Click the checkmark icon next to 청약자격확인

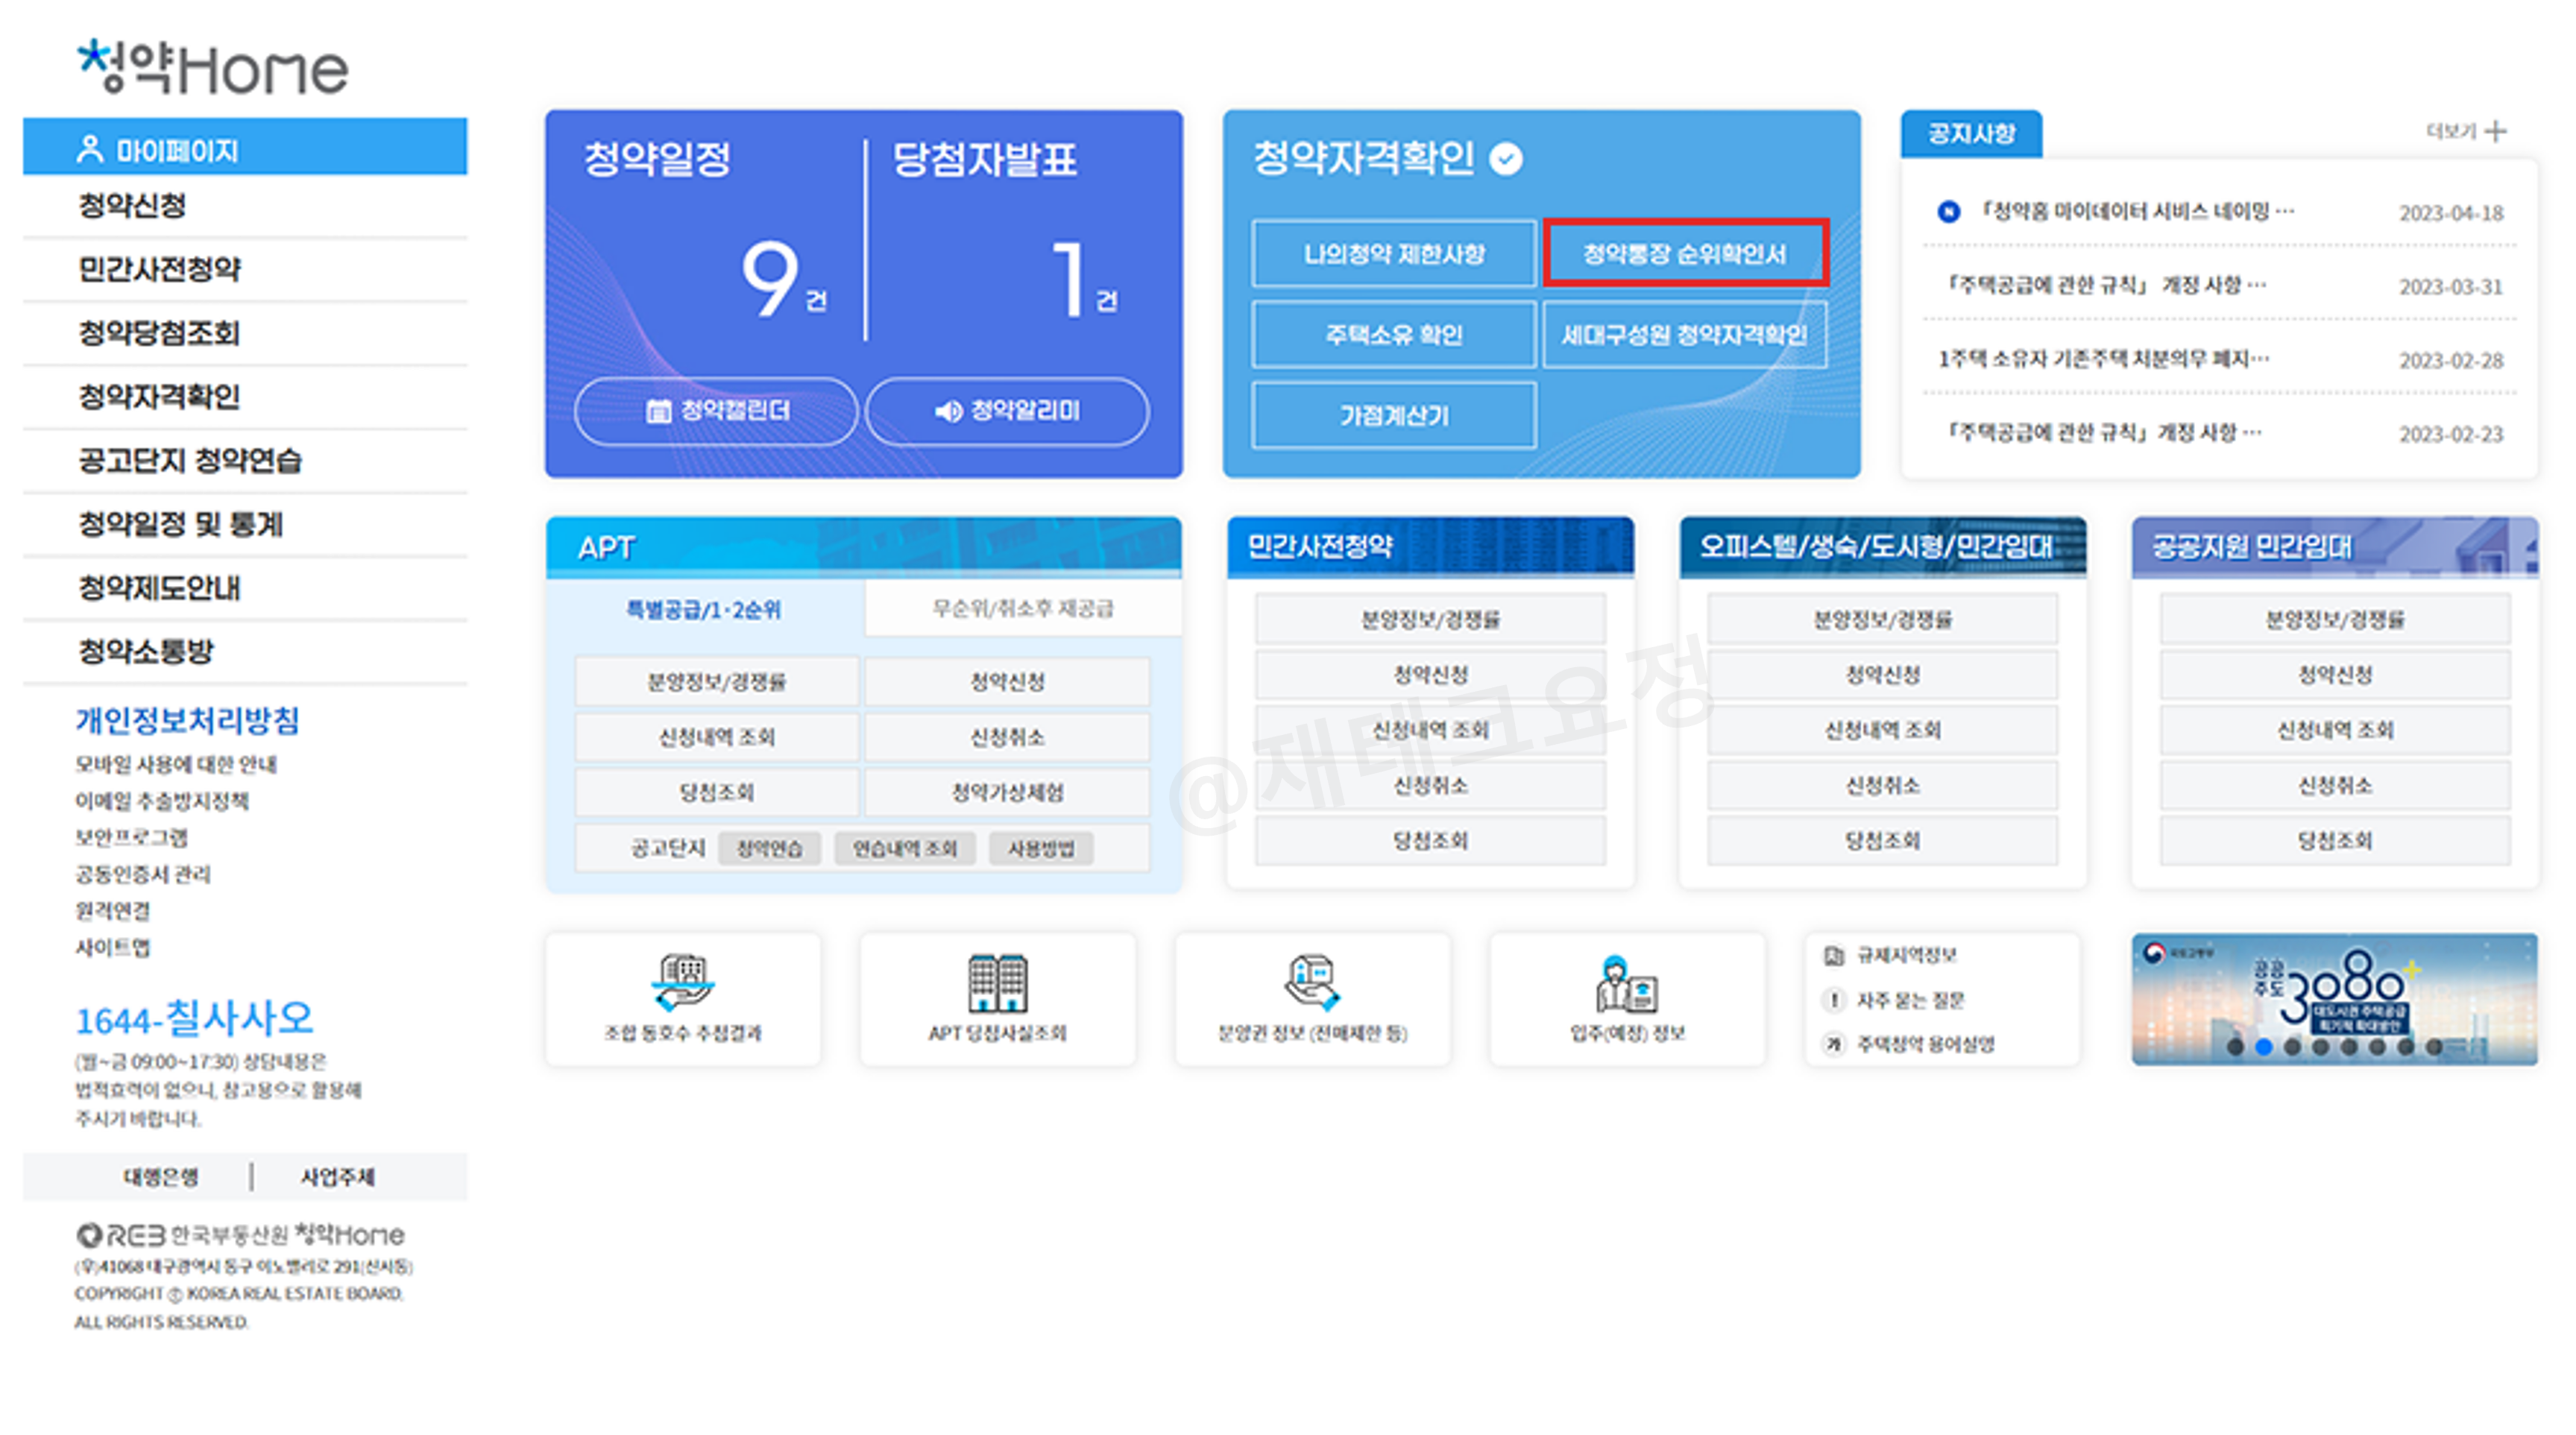click(1505, 158)
